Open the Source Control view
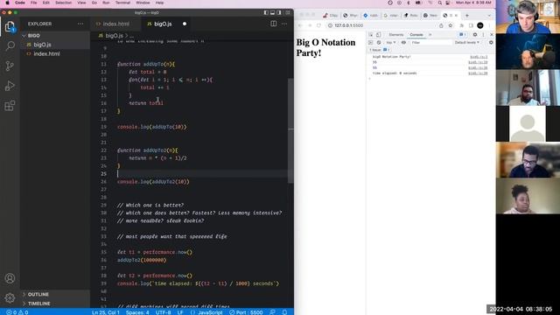 (10, 66)
